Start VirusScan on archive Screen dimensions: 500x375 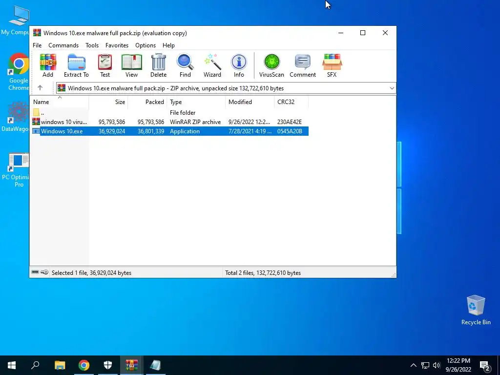pos(271,65)
